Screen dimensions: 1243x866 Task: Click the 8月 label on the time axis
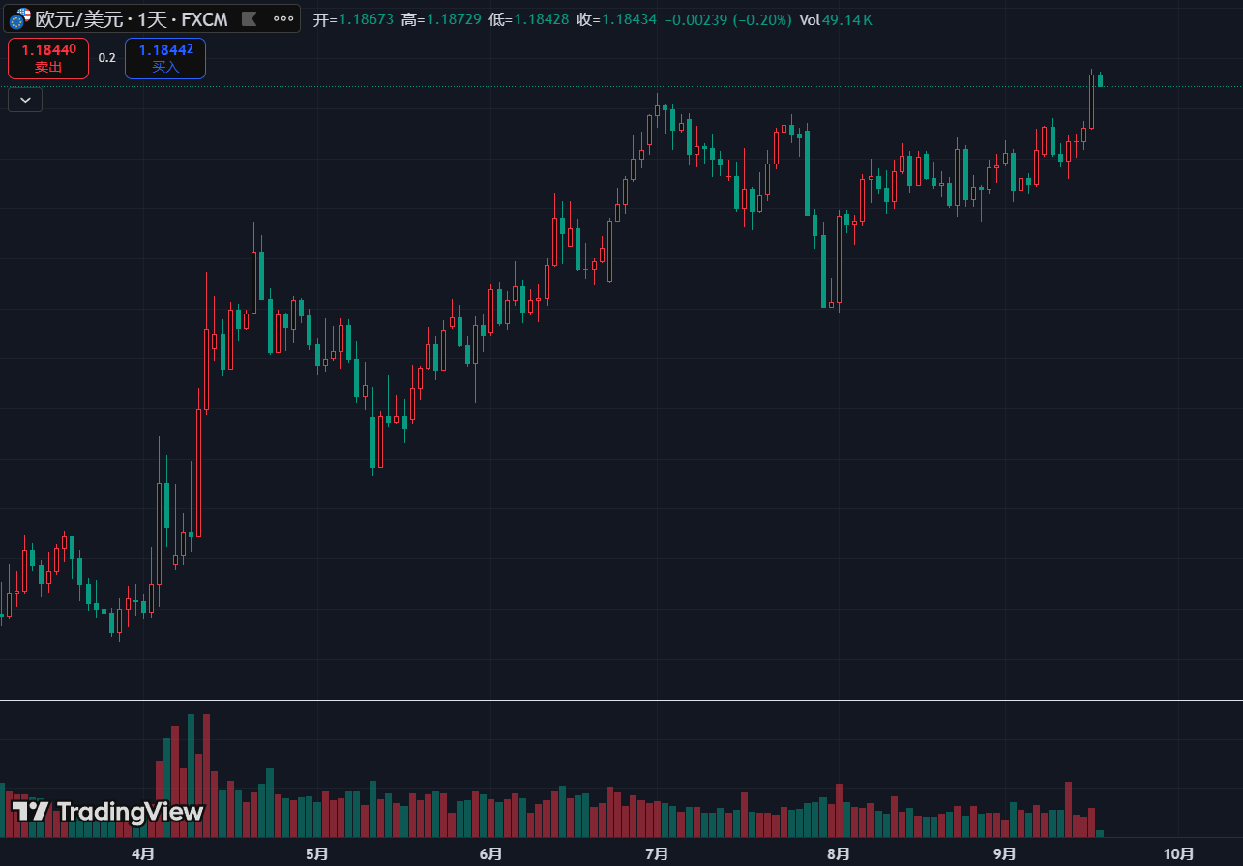pyautogui.click(x=839, y=853)
